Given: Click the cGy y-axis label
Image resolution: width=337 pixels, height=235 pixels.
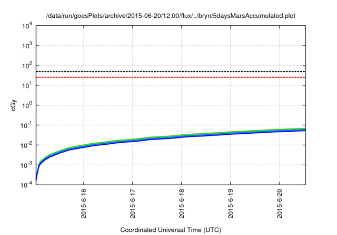Looking at the screenshot, I should 14,105.
